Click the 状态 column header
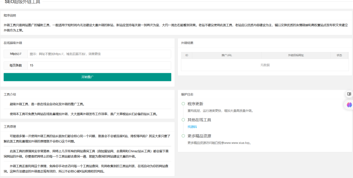The height and width of the screenshot is (178, 353). click(x=339, y=55)
